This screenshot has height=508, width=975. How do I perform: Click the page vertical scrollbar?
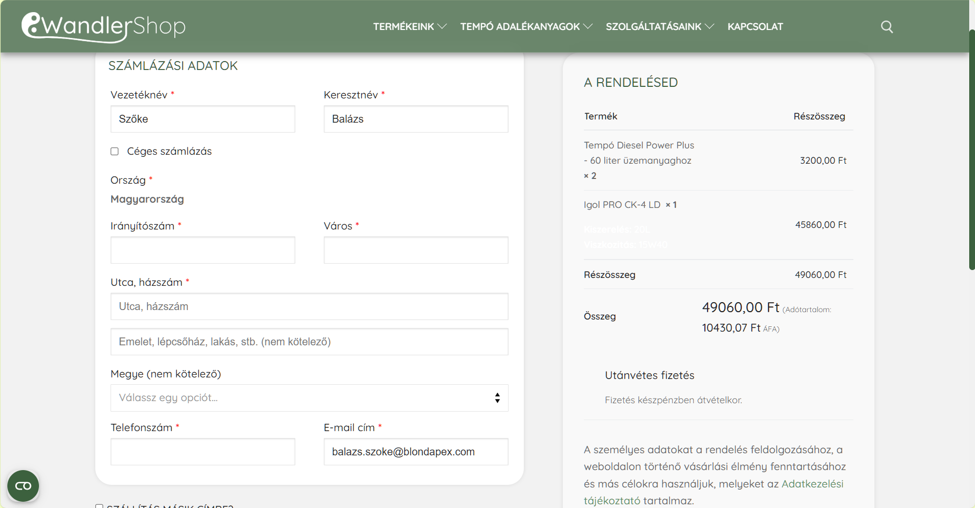tap(971, 150)
